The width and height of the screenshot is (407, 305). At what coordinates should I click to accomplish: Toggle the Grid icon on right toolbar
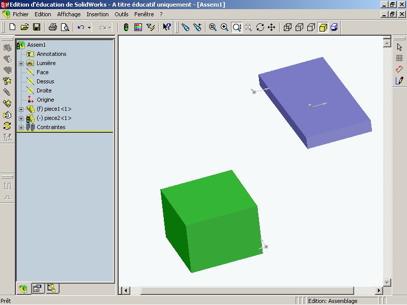[399, 58]
